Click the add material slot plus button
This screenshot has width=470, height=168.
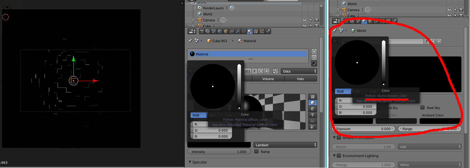pos(314,51)
